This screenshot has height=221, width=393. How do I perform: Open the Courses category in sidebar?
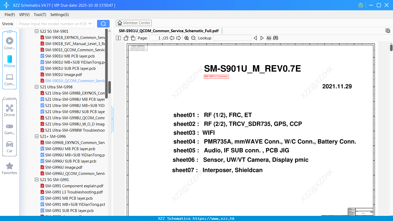10,44
